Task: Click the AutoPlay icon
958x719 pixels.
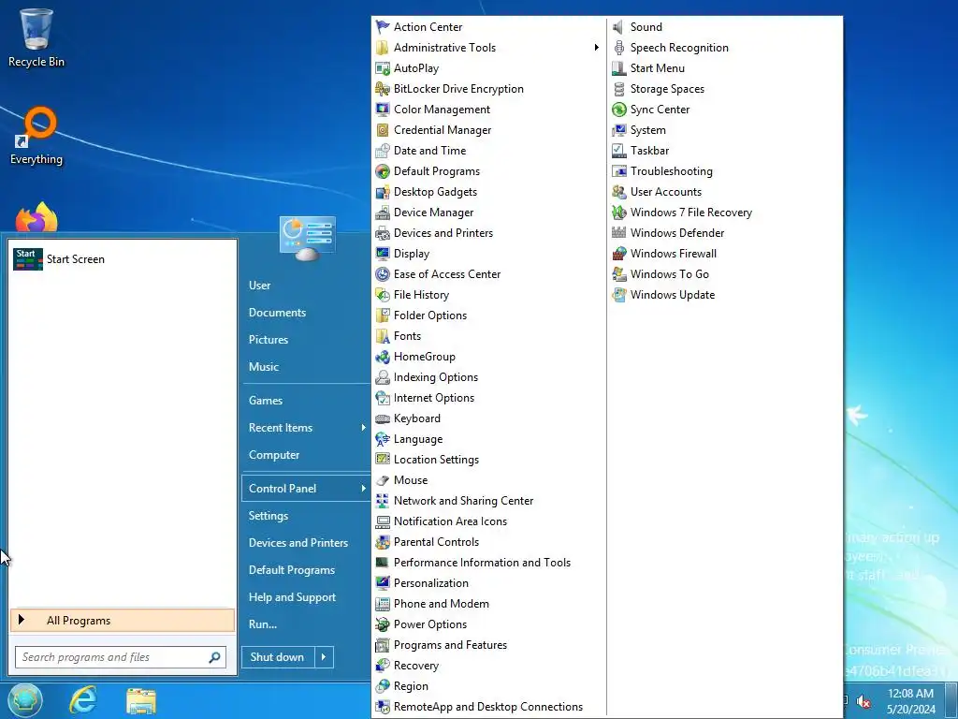Action: tap(383, 68)
